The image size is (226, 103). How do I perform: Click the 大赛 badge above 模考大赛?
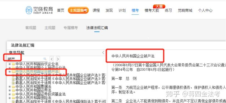click(159, 6)
